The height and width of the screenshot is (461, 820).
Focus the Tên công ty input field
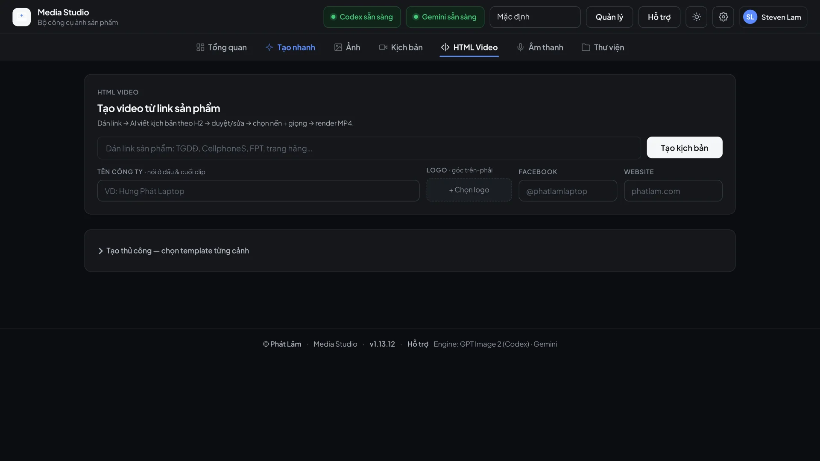point(258,191)
